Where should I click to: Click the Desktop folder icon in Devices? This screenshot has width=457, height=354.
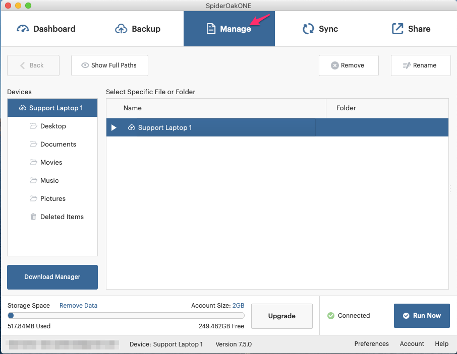tap(33, 126)
